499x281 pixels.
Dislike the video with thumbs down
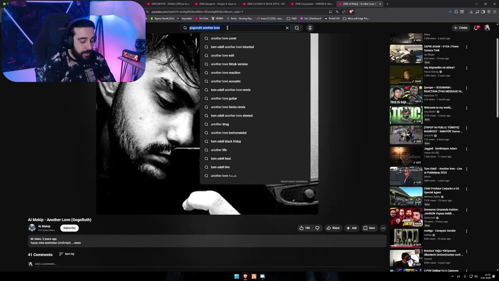[317, 228]
